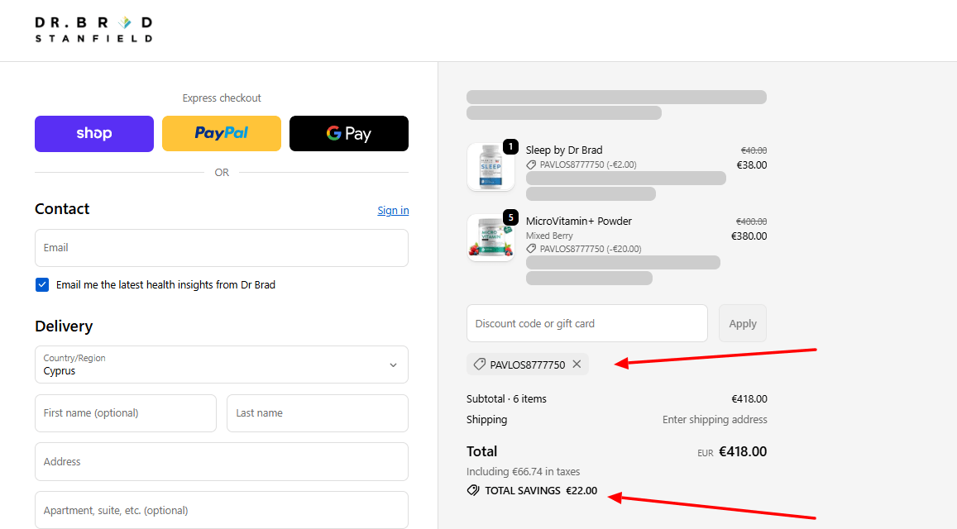
Task: Select the Contact section heading
Action: pyautogui.click(x=62, y=208)
